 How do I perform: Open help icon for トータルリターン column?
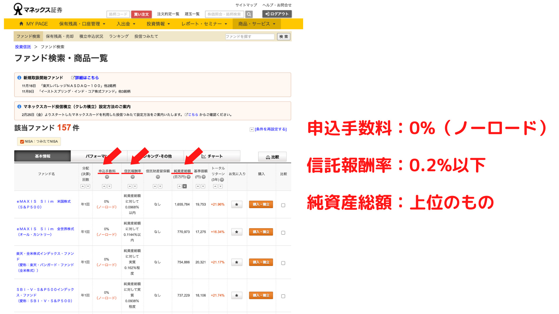coord(222,180)
